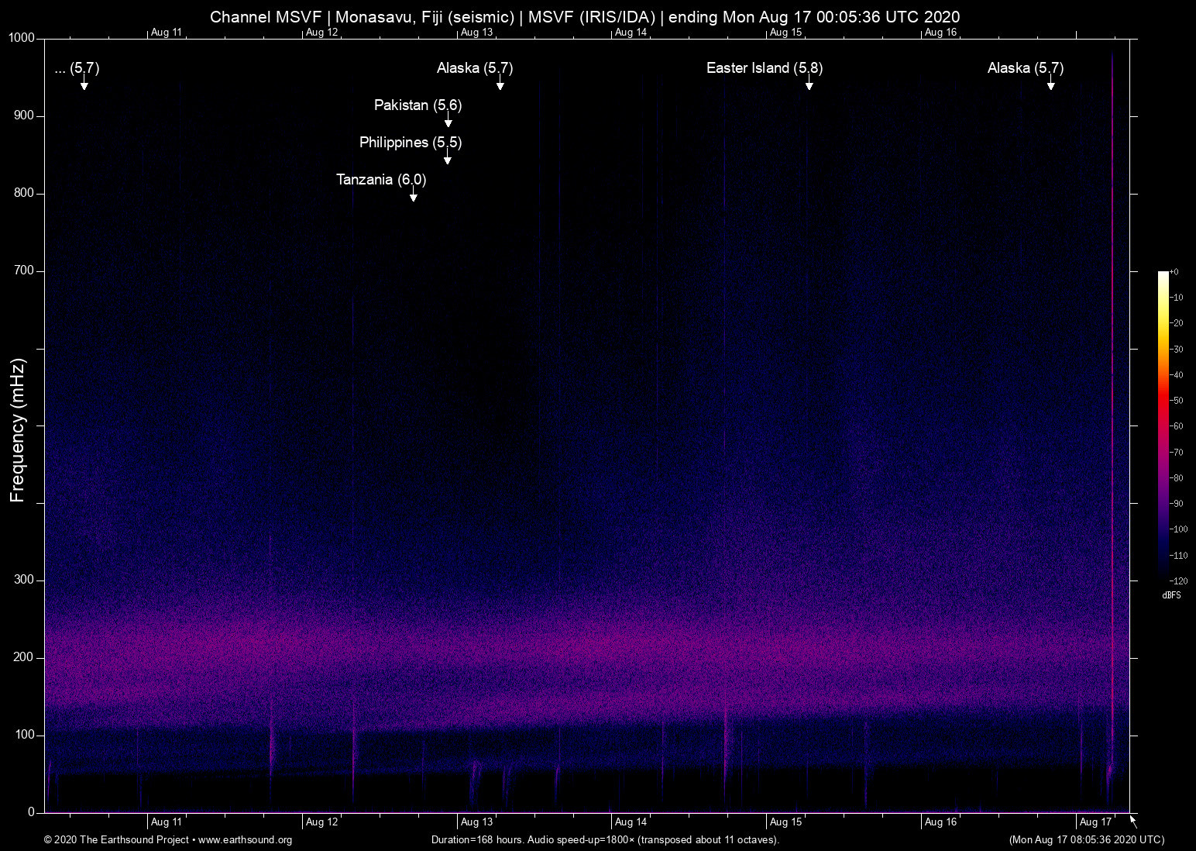The image size is (1196, 851).
Task: Click the 1000 mHz frequency axis tick
Action: [x=21, y=38]
